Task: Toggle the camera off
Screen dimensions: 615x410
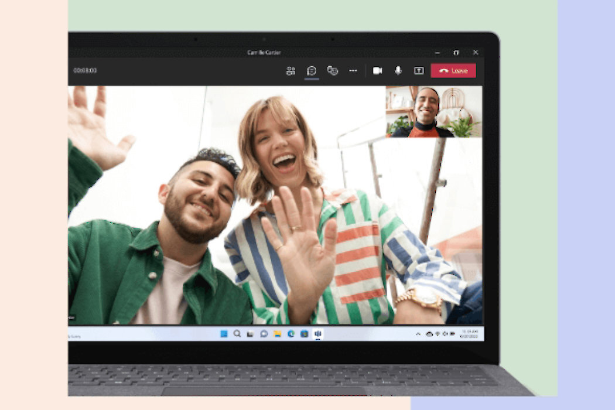Action: click(377, 71)
